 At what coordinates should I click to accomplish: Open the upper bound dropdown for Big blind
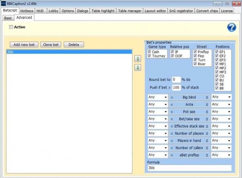click(221, 97)
